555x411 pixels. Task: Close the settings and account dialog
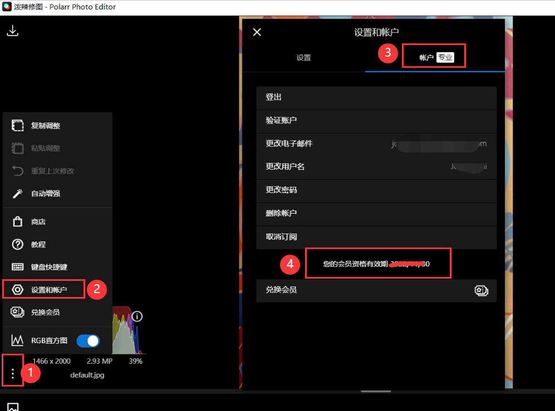pyautogui.click(x=257, y=32)
